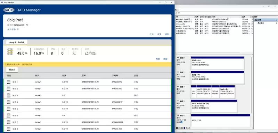Click the yellow warning about 2 failed disks
This screenshot has height=133, width=278.
pyautogui.click(x=87, y=65)
